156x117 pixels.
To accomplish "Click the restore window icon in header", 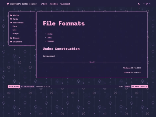I will 147,4.
